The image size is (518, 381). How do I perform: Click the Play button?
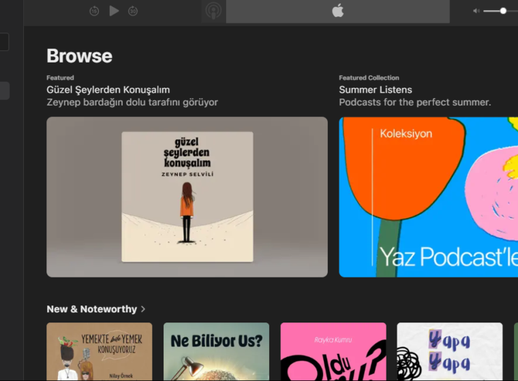point(114,11)
